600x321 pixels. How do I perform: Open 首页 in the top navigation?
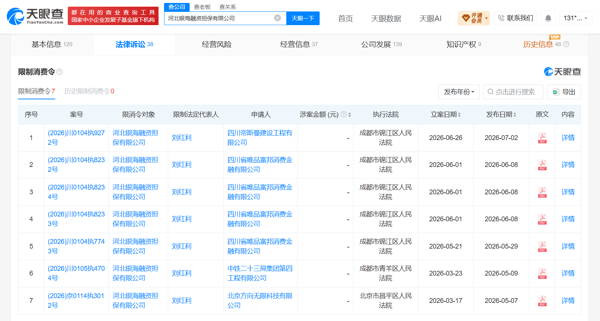click(x=346, y=18)
